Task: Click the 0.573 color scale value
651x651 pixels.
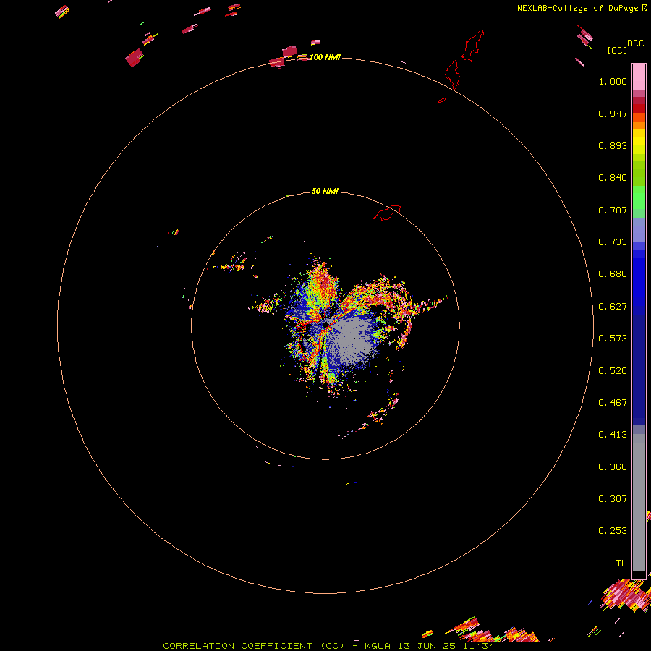Action: (x=613, y=339)
